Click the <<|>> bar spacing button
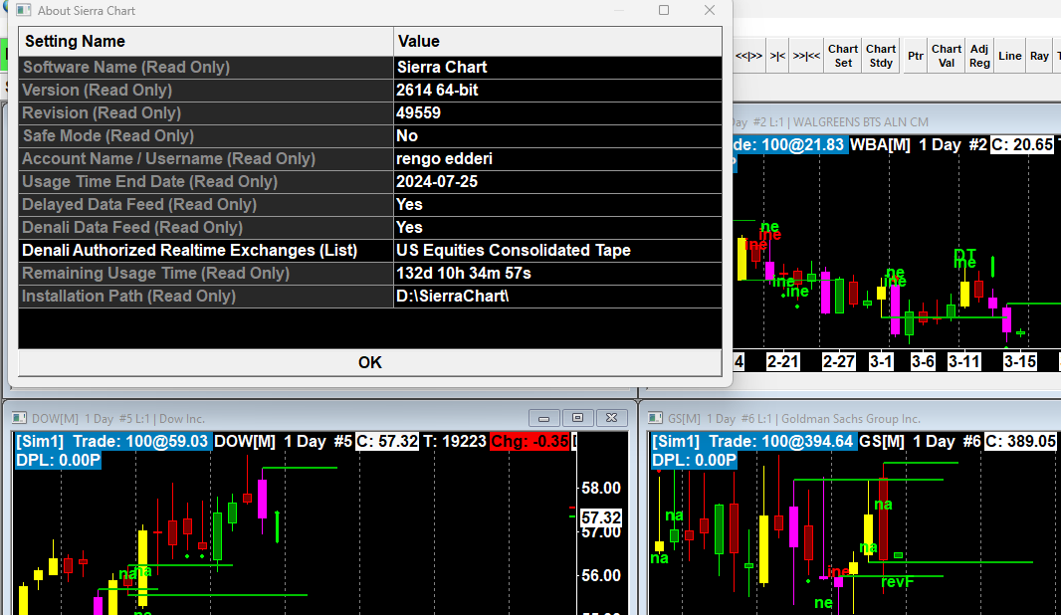Viewport: 1061px width, 615px height. 749,56
